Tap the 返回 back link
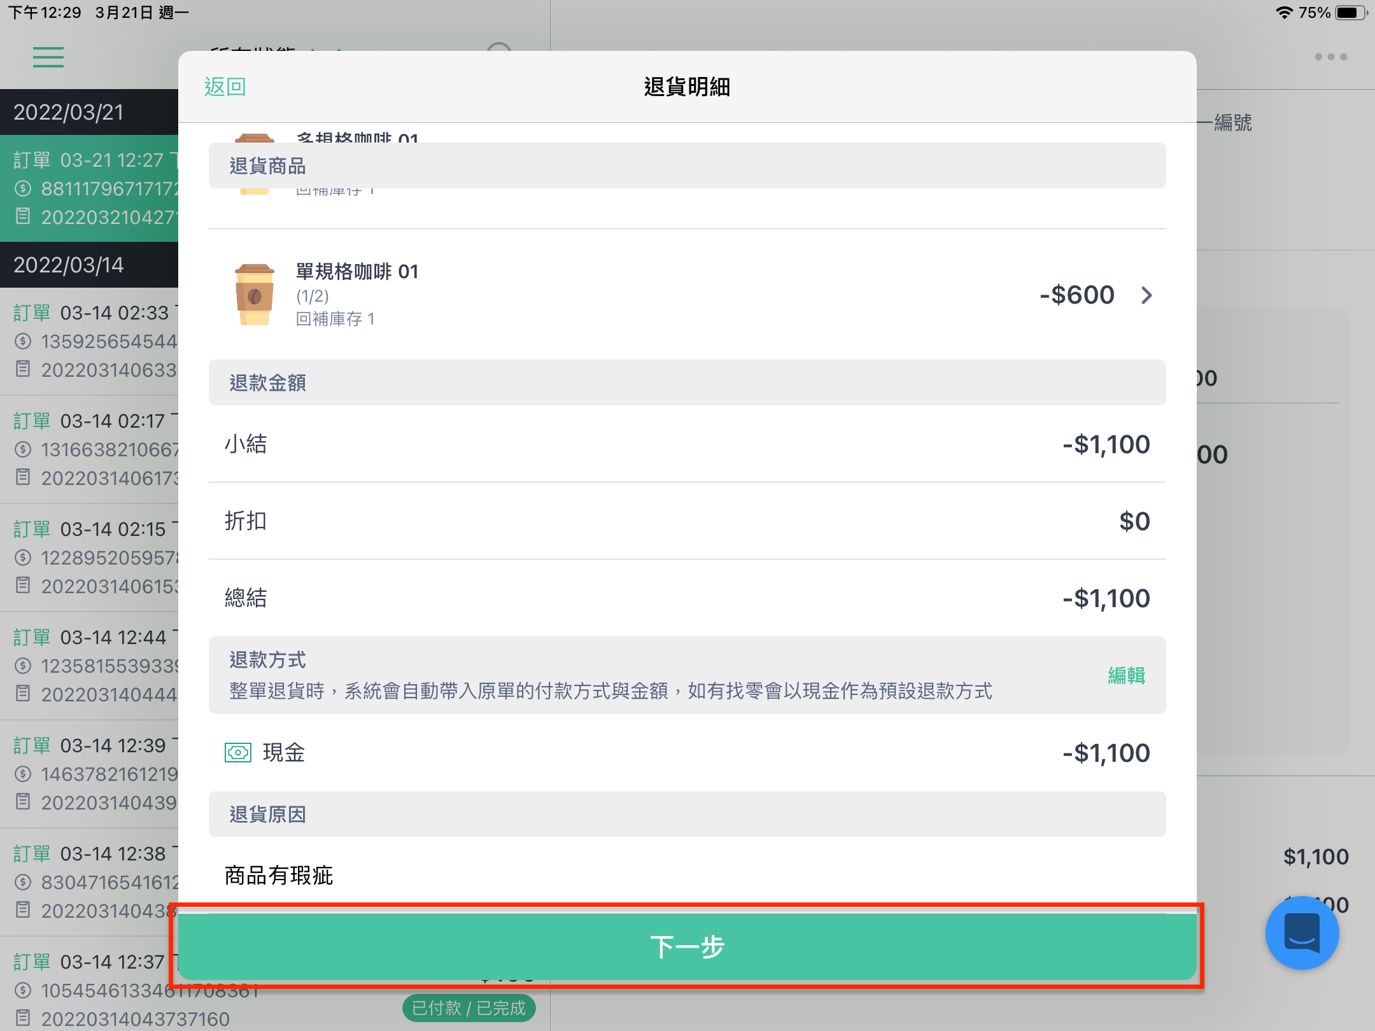Viewport: 1375px width, 1031px height. (x=225, y=87)
